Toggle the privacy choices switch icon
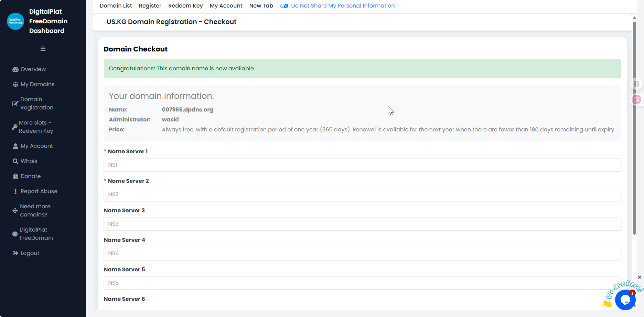This screenshot has height=317, width=644. tap(284, 6)
